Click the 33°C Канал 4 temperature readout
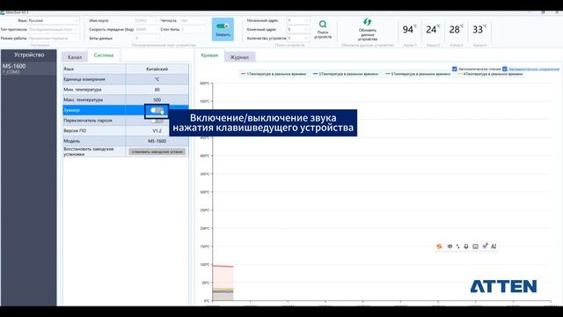Viewport: 563px width, 317px height. click(x=479, y=29)
